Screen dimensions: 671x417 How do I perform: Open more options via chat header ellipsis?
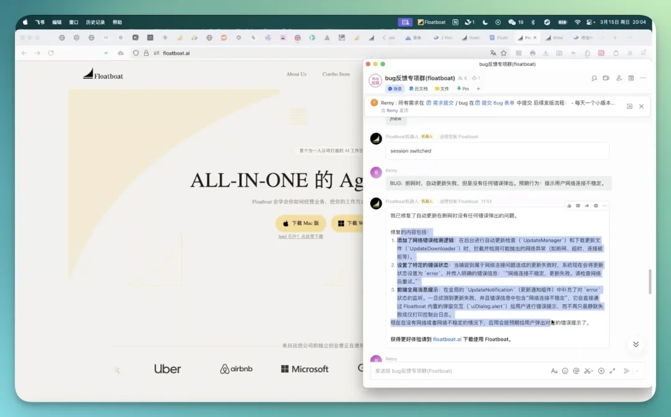641,78
